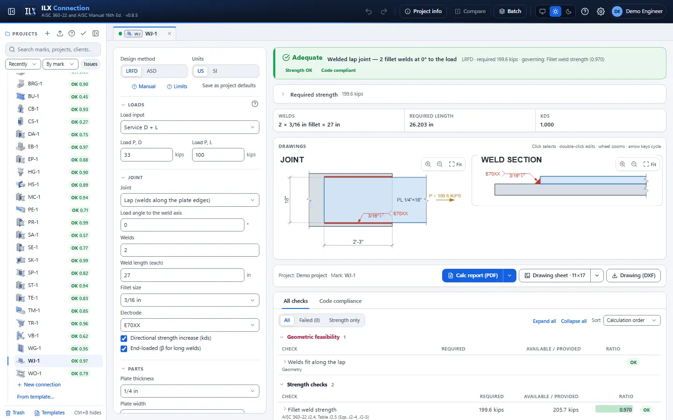Show the Failed (0) checks filter
The height and width of the screenshot is (420, 673).
point(309,320)
